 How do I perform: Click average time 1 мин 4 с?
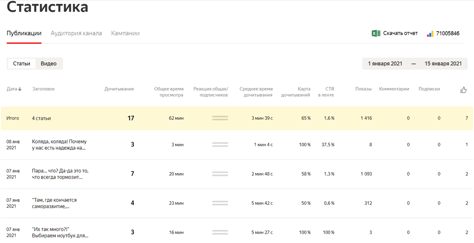click(263, 145)
